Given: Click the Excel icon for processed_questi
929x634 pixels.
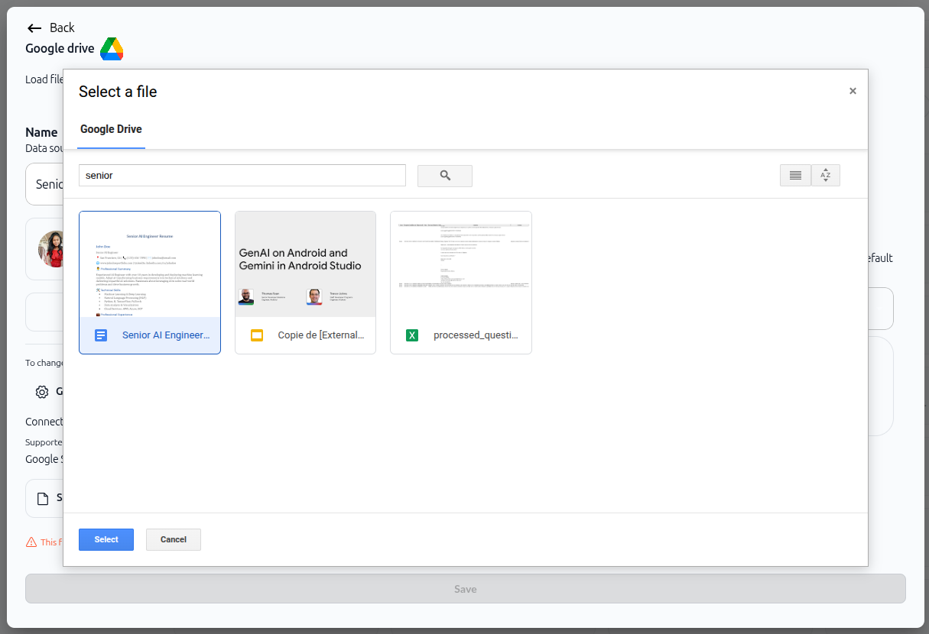Looking at the screenshot, I should point(412,335).
